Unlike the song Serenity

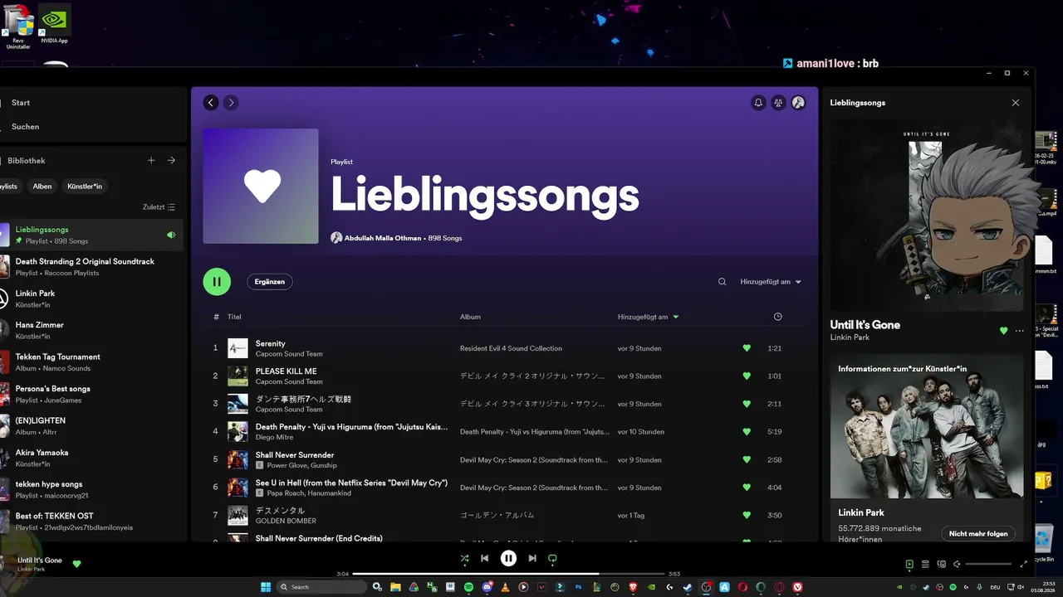pyautogui.click(x=747, y=348)
